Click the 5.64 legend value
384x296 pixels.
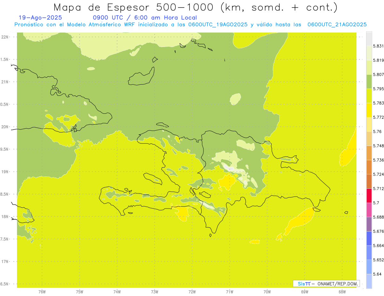pyautogui.click(x=377, y=274)
